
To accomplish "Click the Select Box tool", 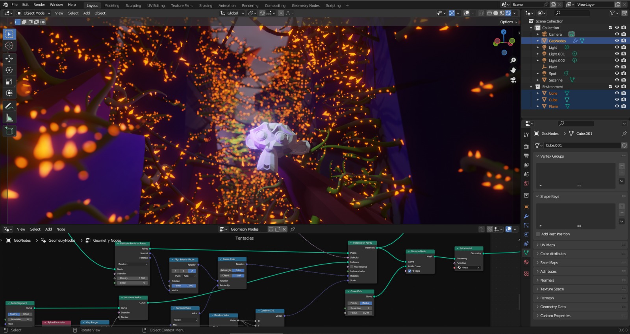I will tap(9, 34).
